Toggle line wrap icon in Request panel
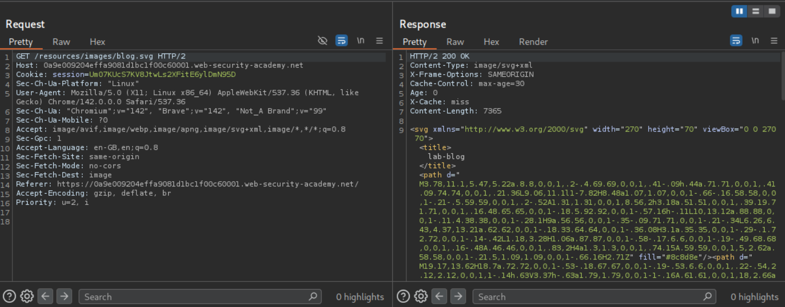 (342, 41)
